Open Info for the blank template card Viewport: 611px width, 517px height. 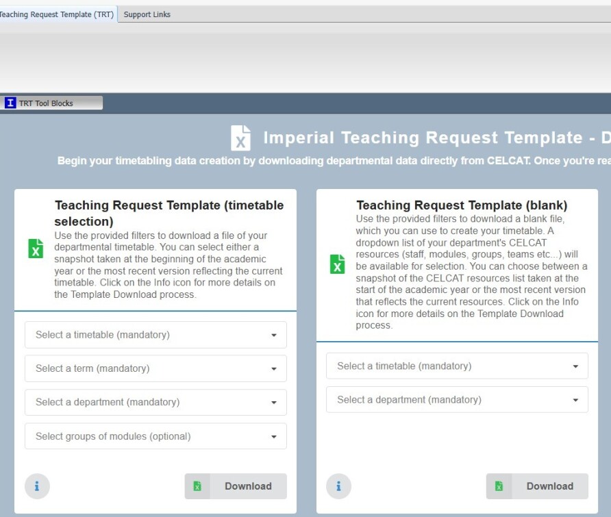click(338, 486)
